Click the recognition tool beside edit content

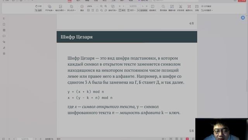[x=181, y=8]
